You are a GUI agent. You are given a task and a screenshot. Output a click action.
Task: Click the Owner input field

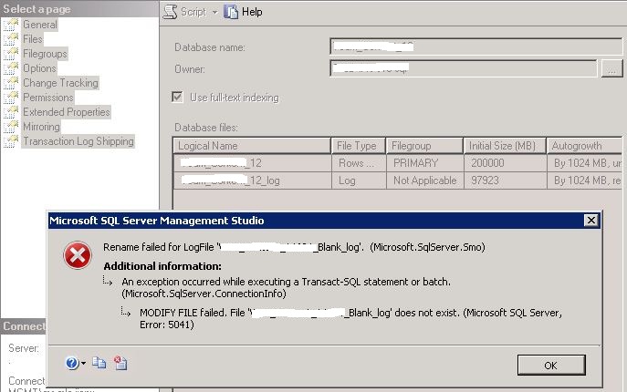(463, 68)
